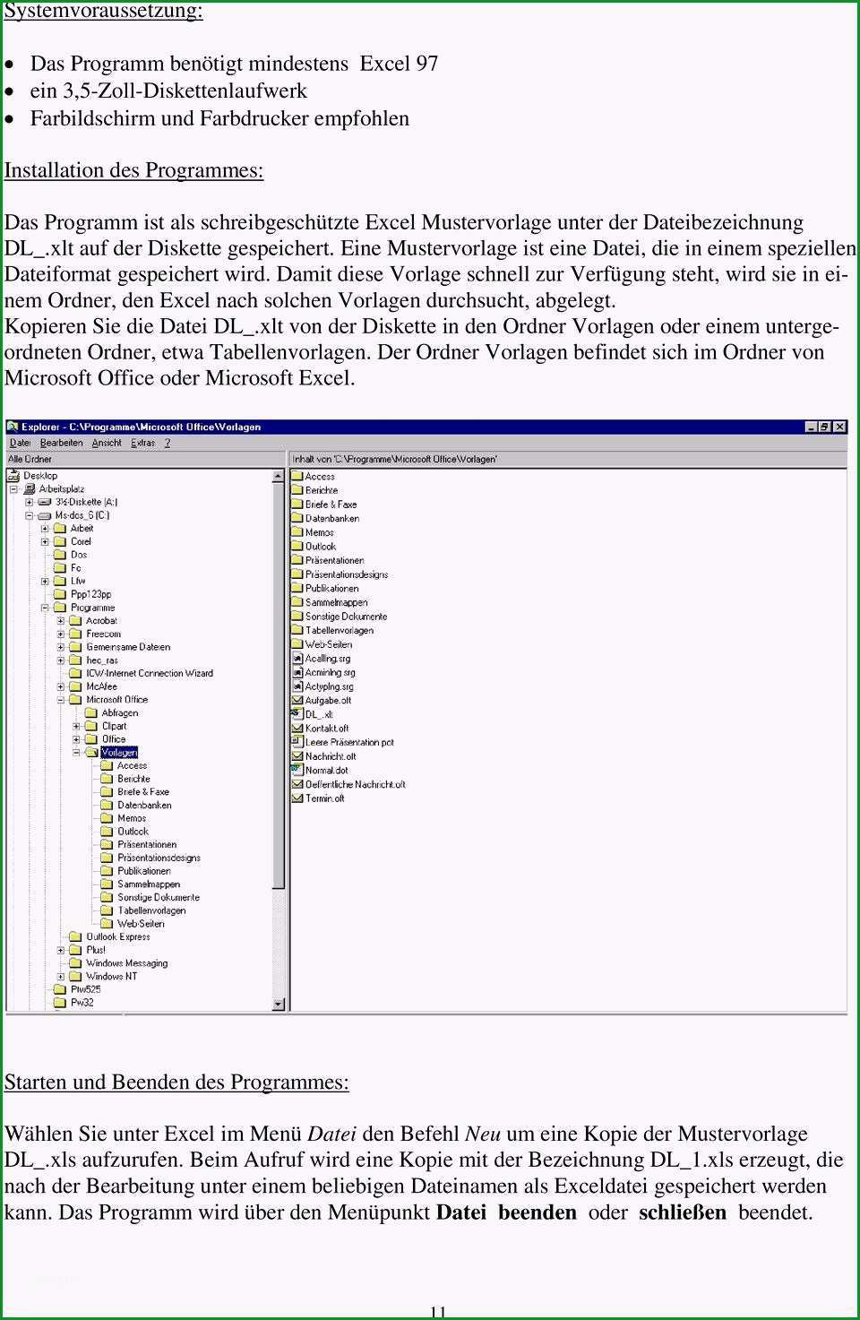Collapse the Microsoft Office tree node
The height and width of the screenshot is (1320, 860).
pos(61,700)
